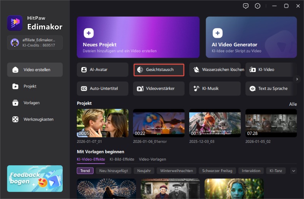Select the Winterweihnachten category chip

176,171
